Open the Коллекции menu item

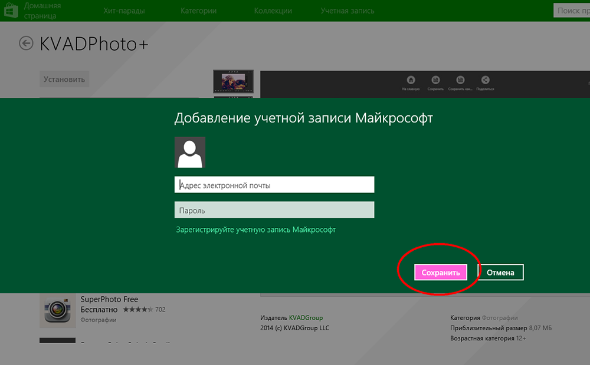[x=273, y=11]
